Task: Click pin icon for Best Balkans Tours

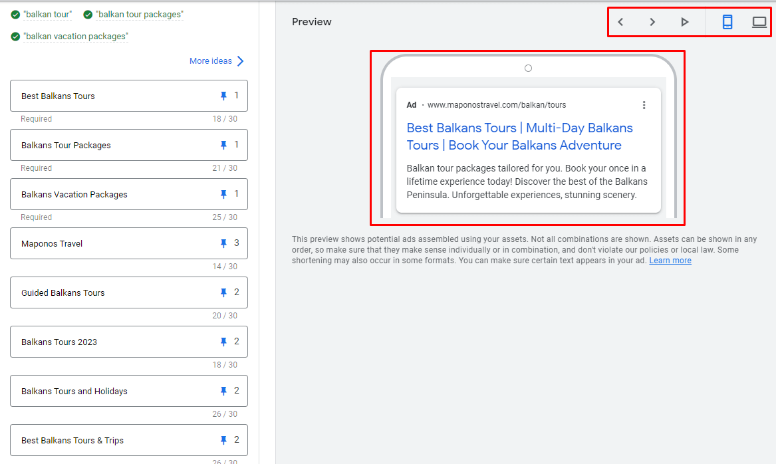Action: pos(223,96)
